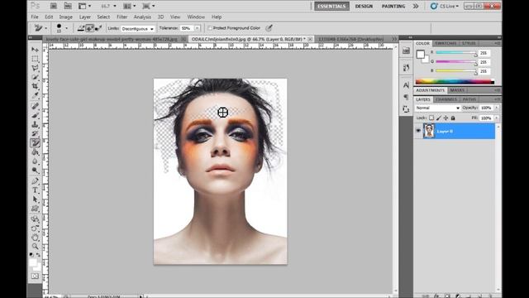Select the Quick Selection tool

35,77
